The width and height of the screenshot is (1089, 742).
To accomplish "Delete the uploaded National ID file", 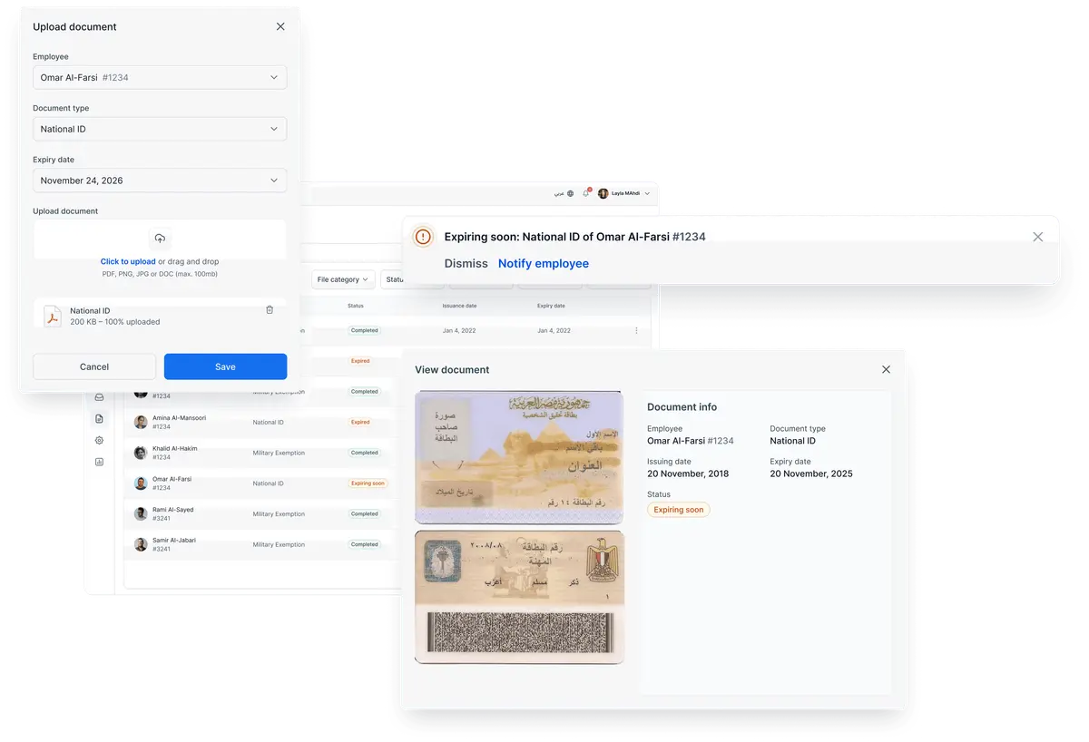I will click(270, 310).
